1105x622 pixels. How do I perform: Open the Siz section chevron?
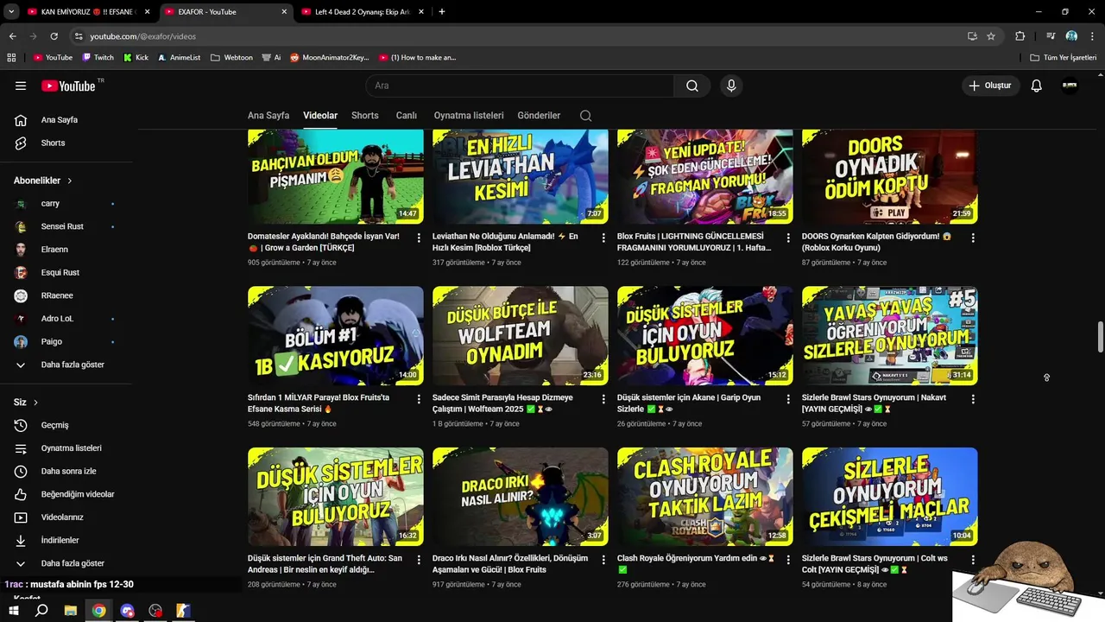(35, 403)
